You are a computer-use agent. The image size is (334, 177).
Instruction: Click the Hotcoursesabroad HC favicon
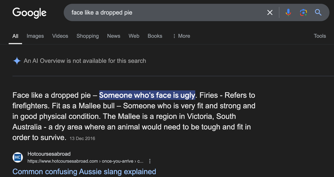point(17,157)
